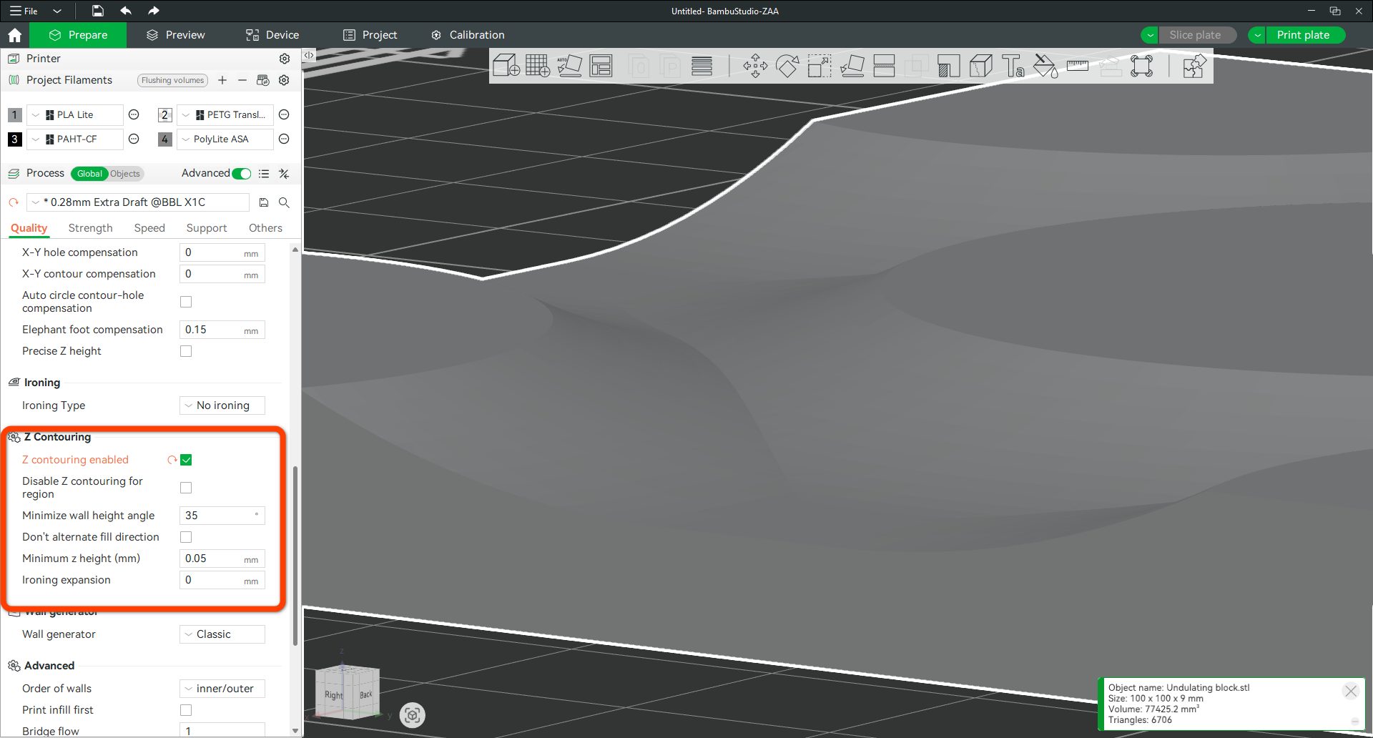The image size is (1373, 738).
Task: Open the Assembly view puzzle icon
Action: 1194,66
